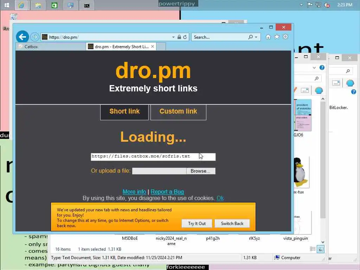Open the Recycle Bin desktop icon

click(14, 17)
